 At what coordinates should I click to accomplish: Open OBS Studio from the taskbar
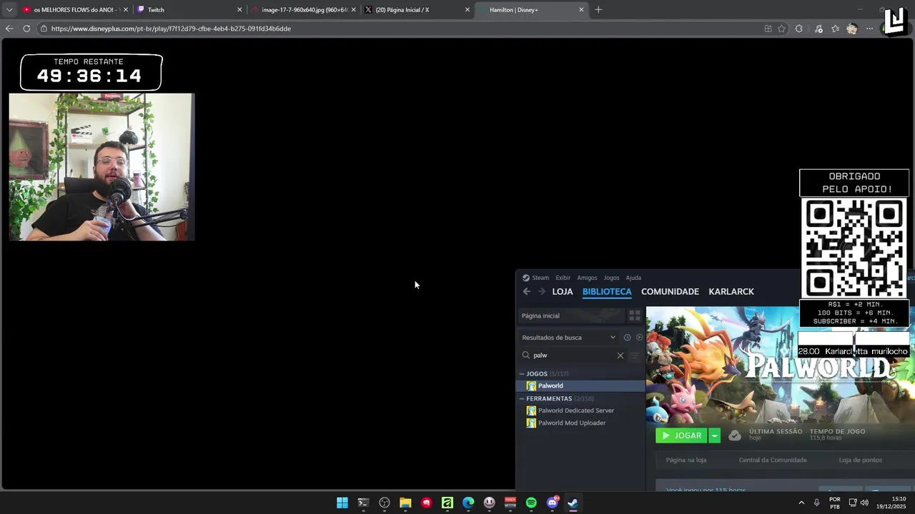tap(385, 503)
